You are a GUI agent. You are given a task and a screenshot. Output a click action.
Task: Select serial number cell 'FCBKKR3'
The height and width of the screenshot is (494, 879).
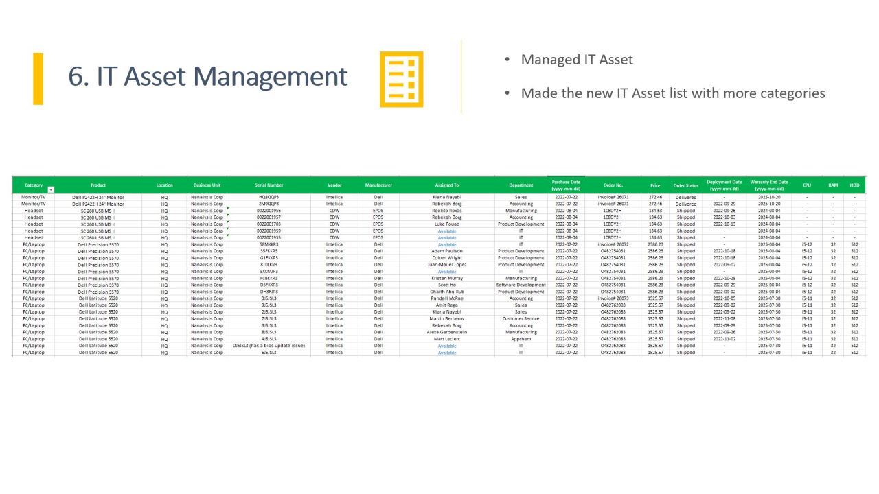269,279
